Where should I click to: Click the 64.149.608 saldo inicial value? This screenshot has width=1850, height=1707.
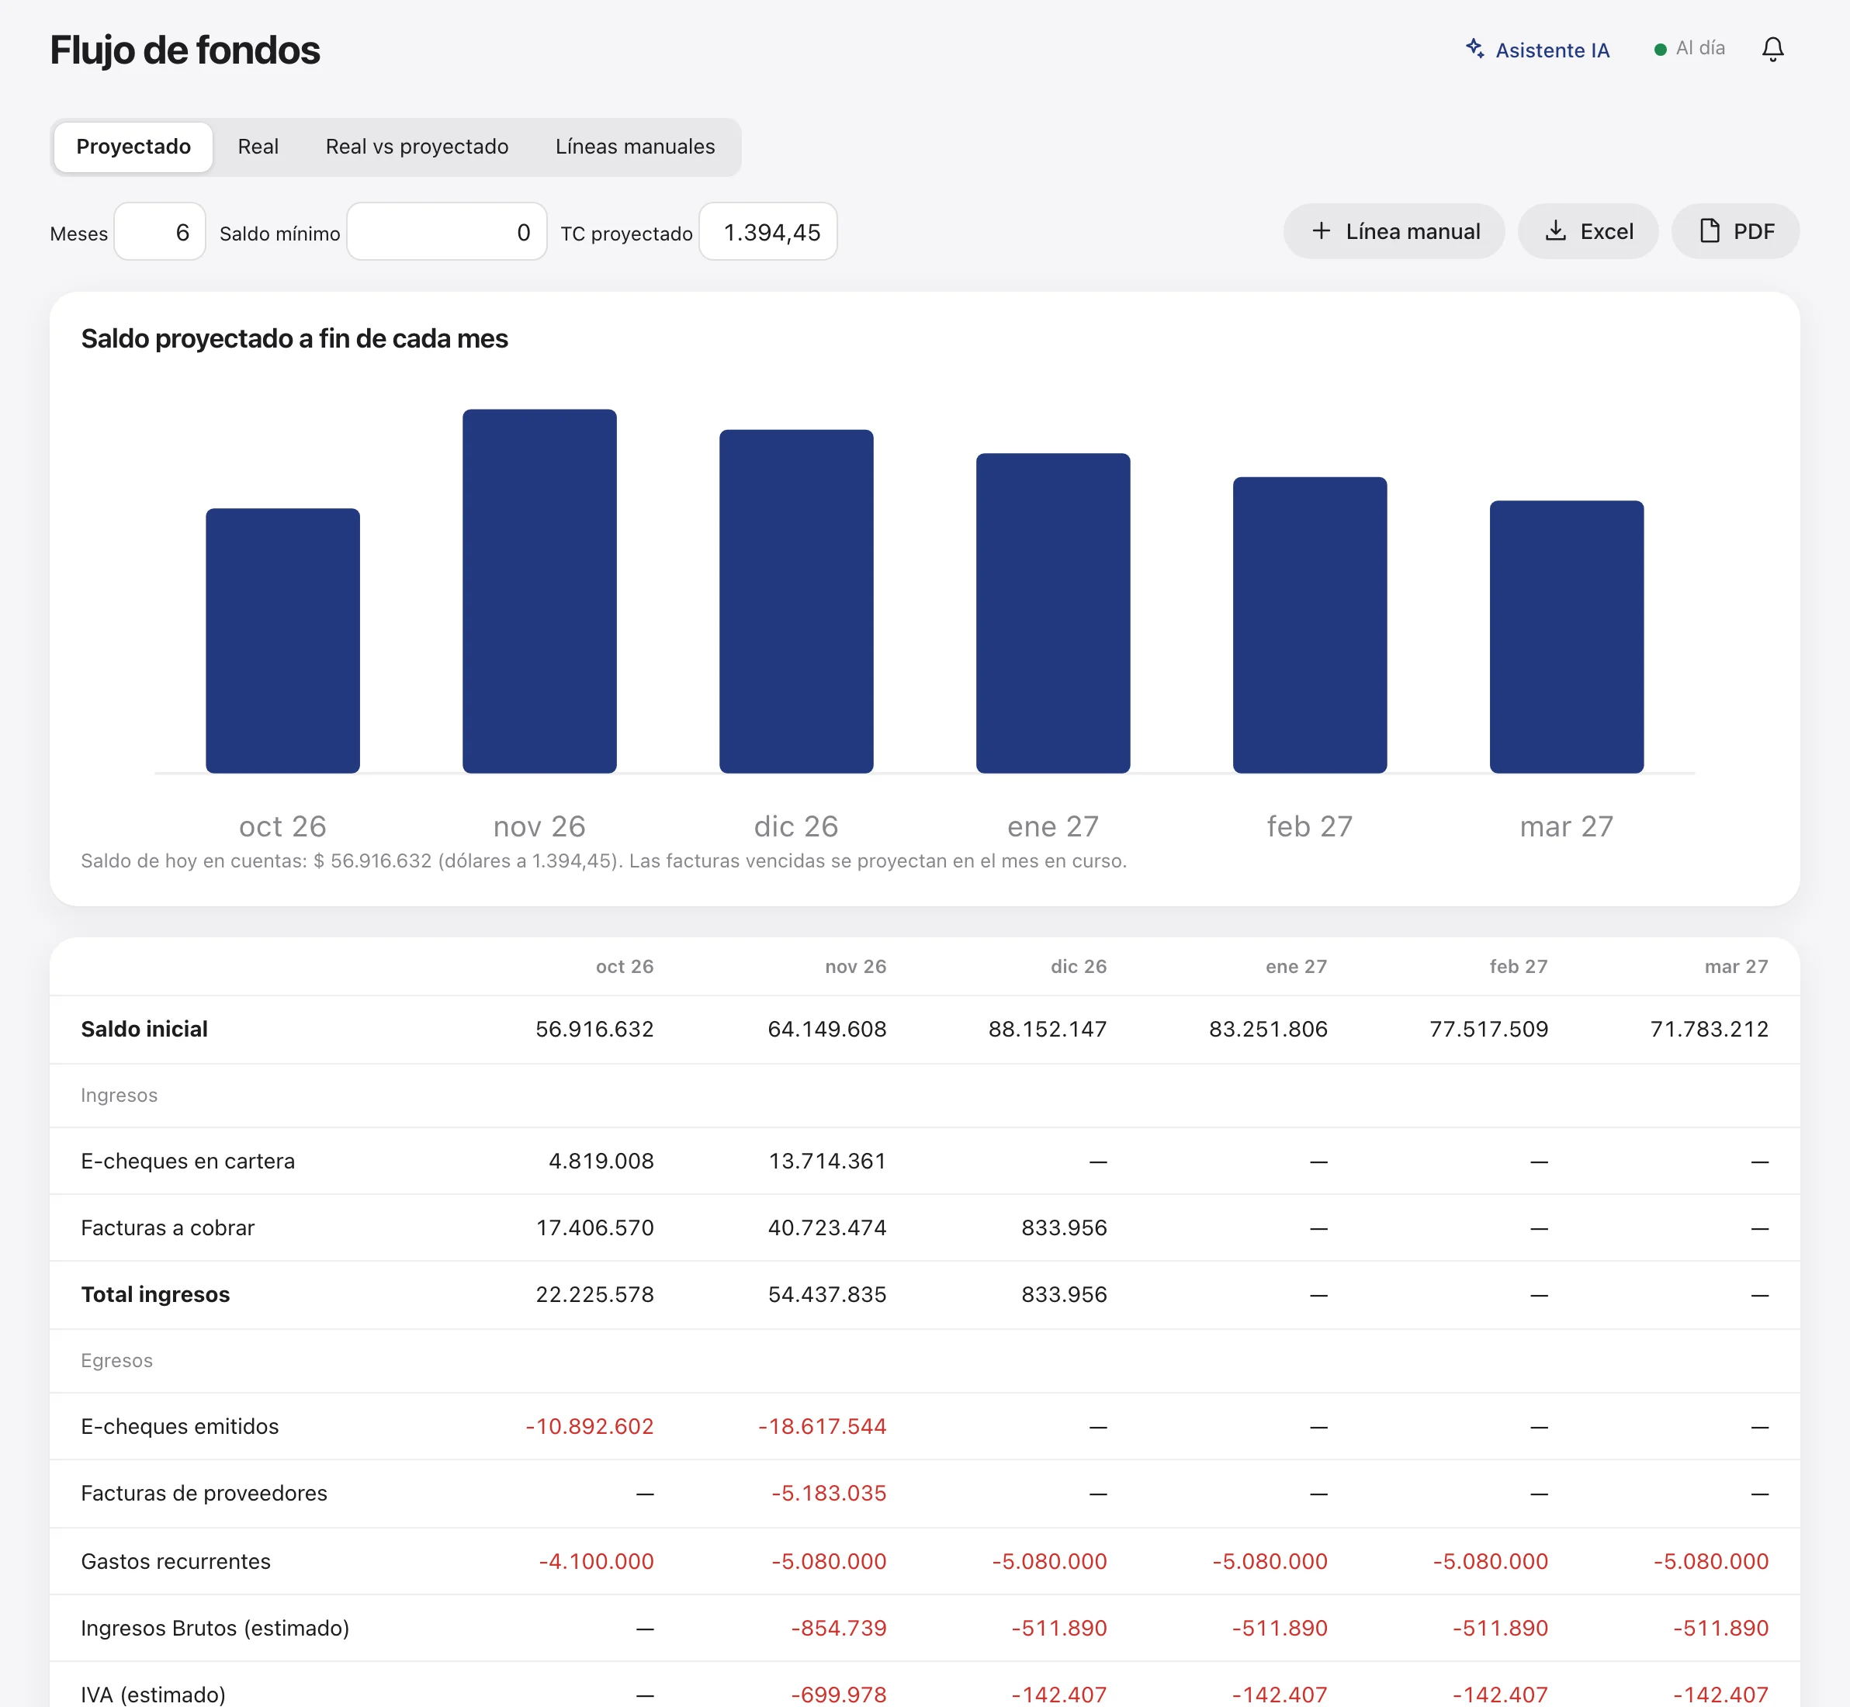click(x=826, y=1029)
